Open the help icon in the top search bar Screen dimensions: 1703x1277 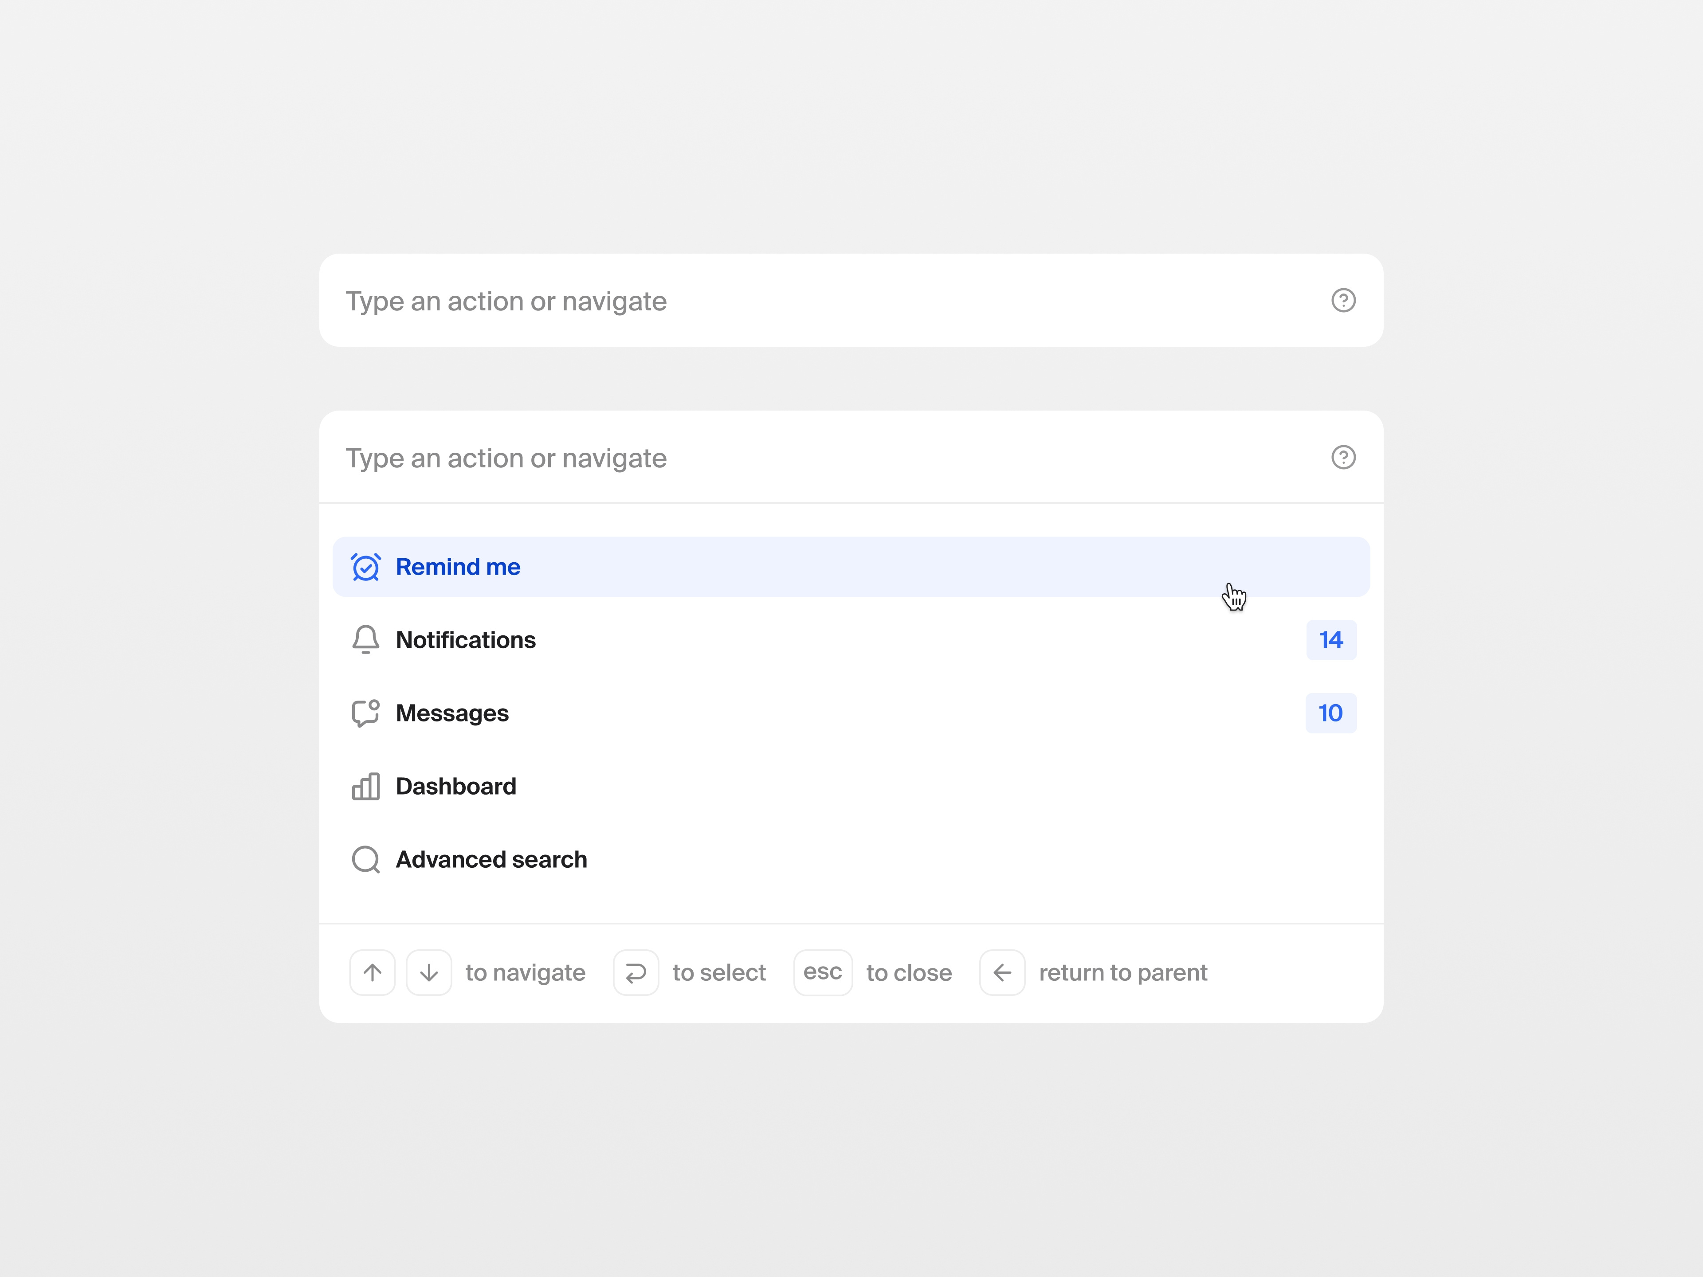pos(1343,301)
